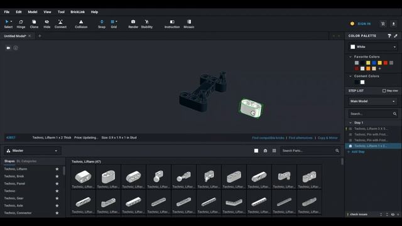The height and width of the screenshot is (226, 402).
Task: Toggle favorite star for Technic, Gear
Action: [x=57, y=198]
